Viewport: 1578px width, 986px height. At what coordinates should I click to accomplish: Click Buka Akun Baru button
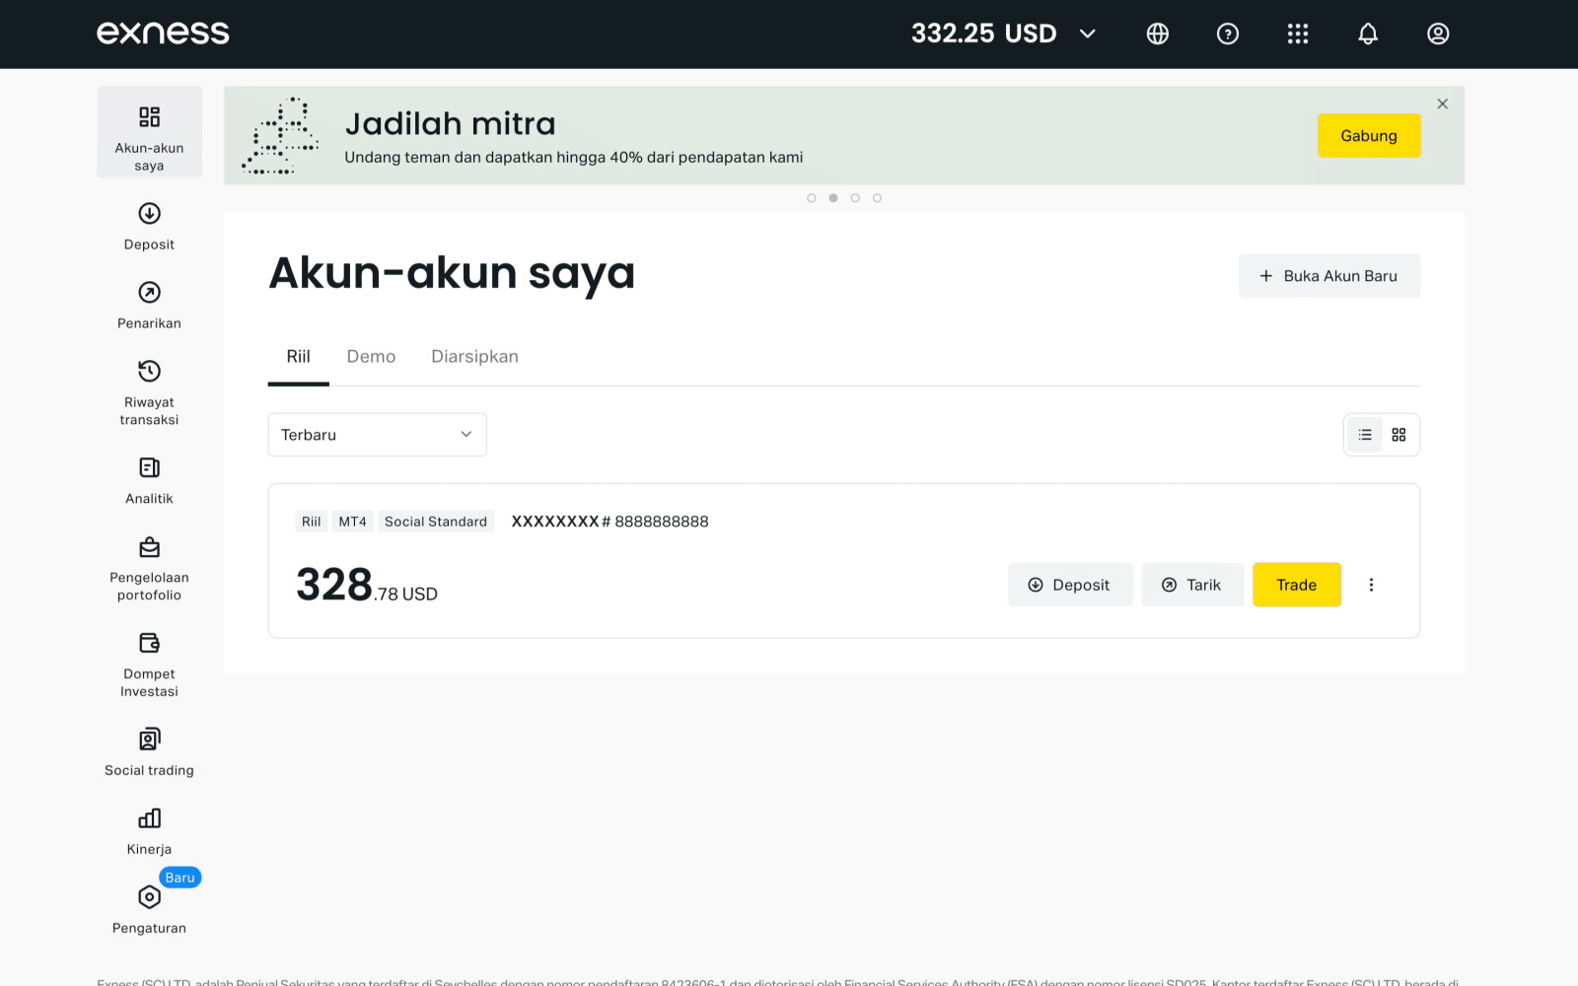(x=1329, y=276)
